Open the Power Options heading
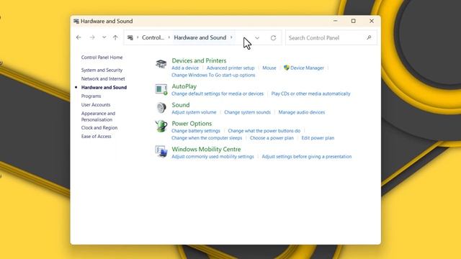Image resolution: width=461 pixels, height=259 pixels. coord(192,123)
